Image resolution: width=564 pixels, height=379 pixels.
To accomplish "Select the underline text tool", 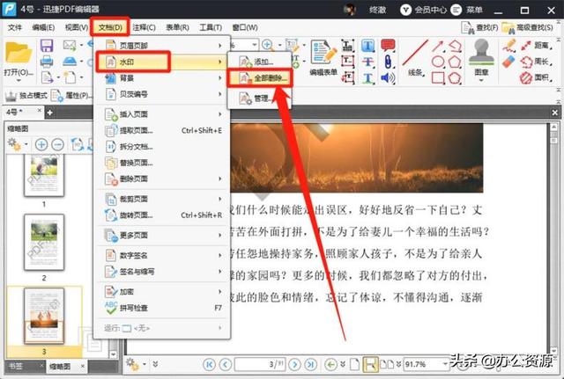I will point(367,77).
